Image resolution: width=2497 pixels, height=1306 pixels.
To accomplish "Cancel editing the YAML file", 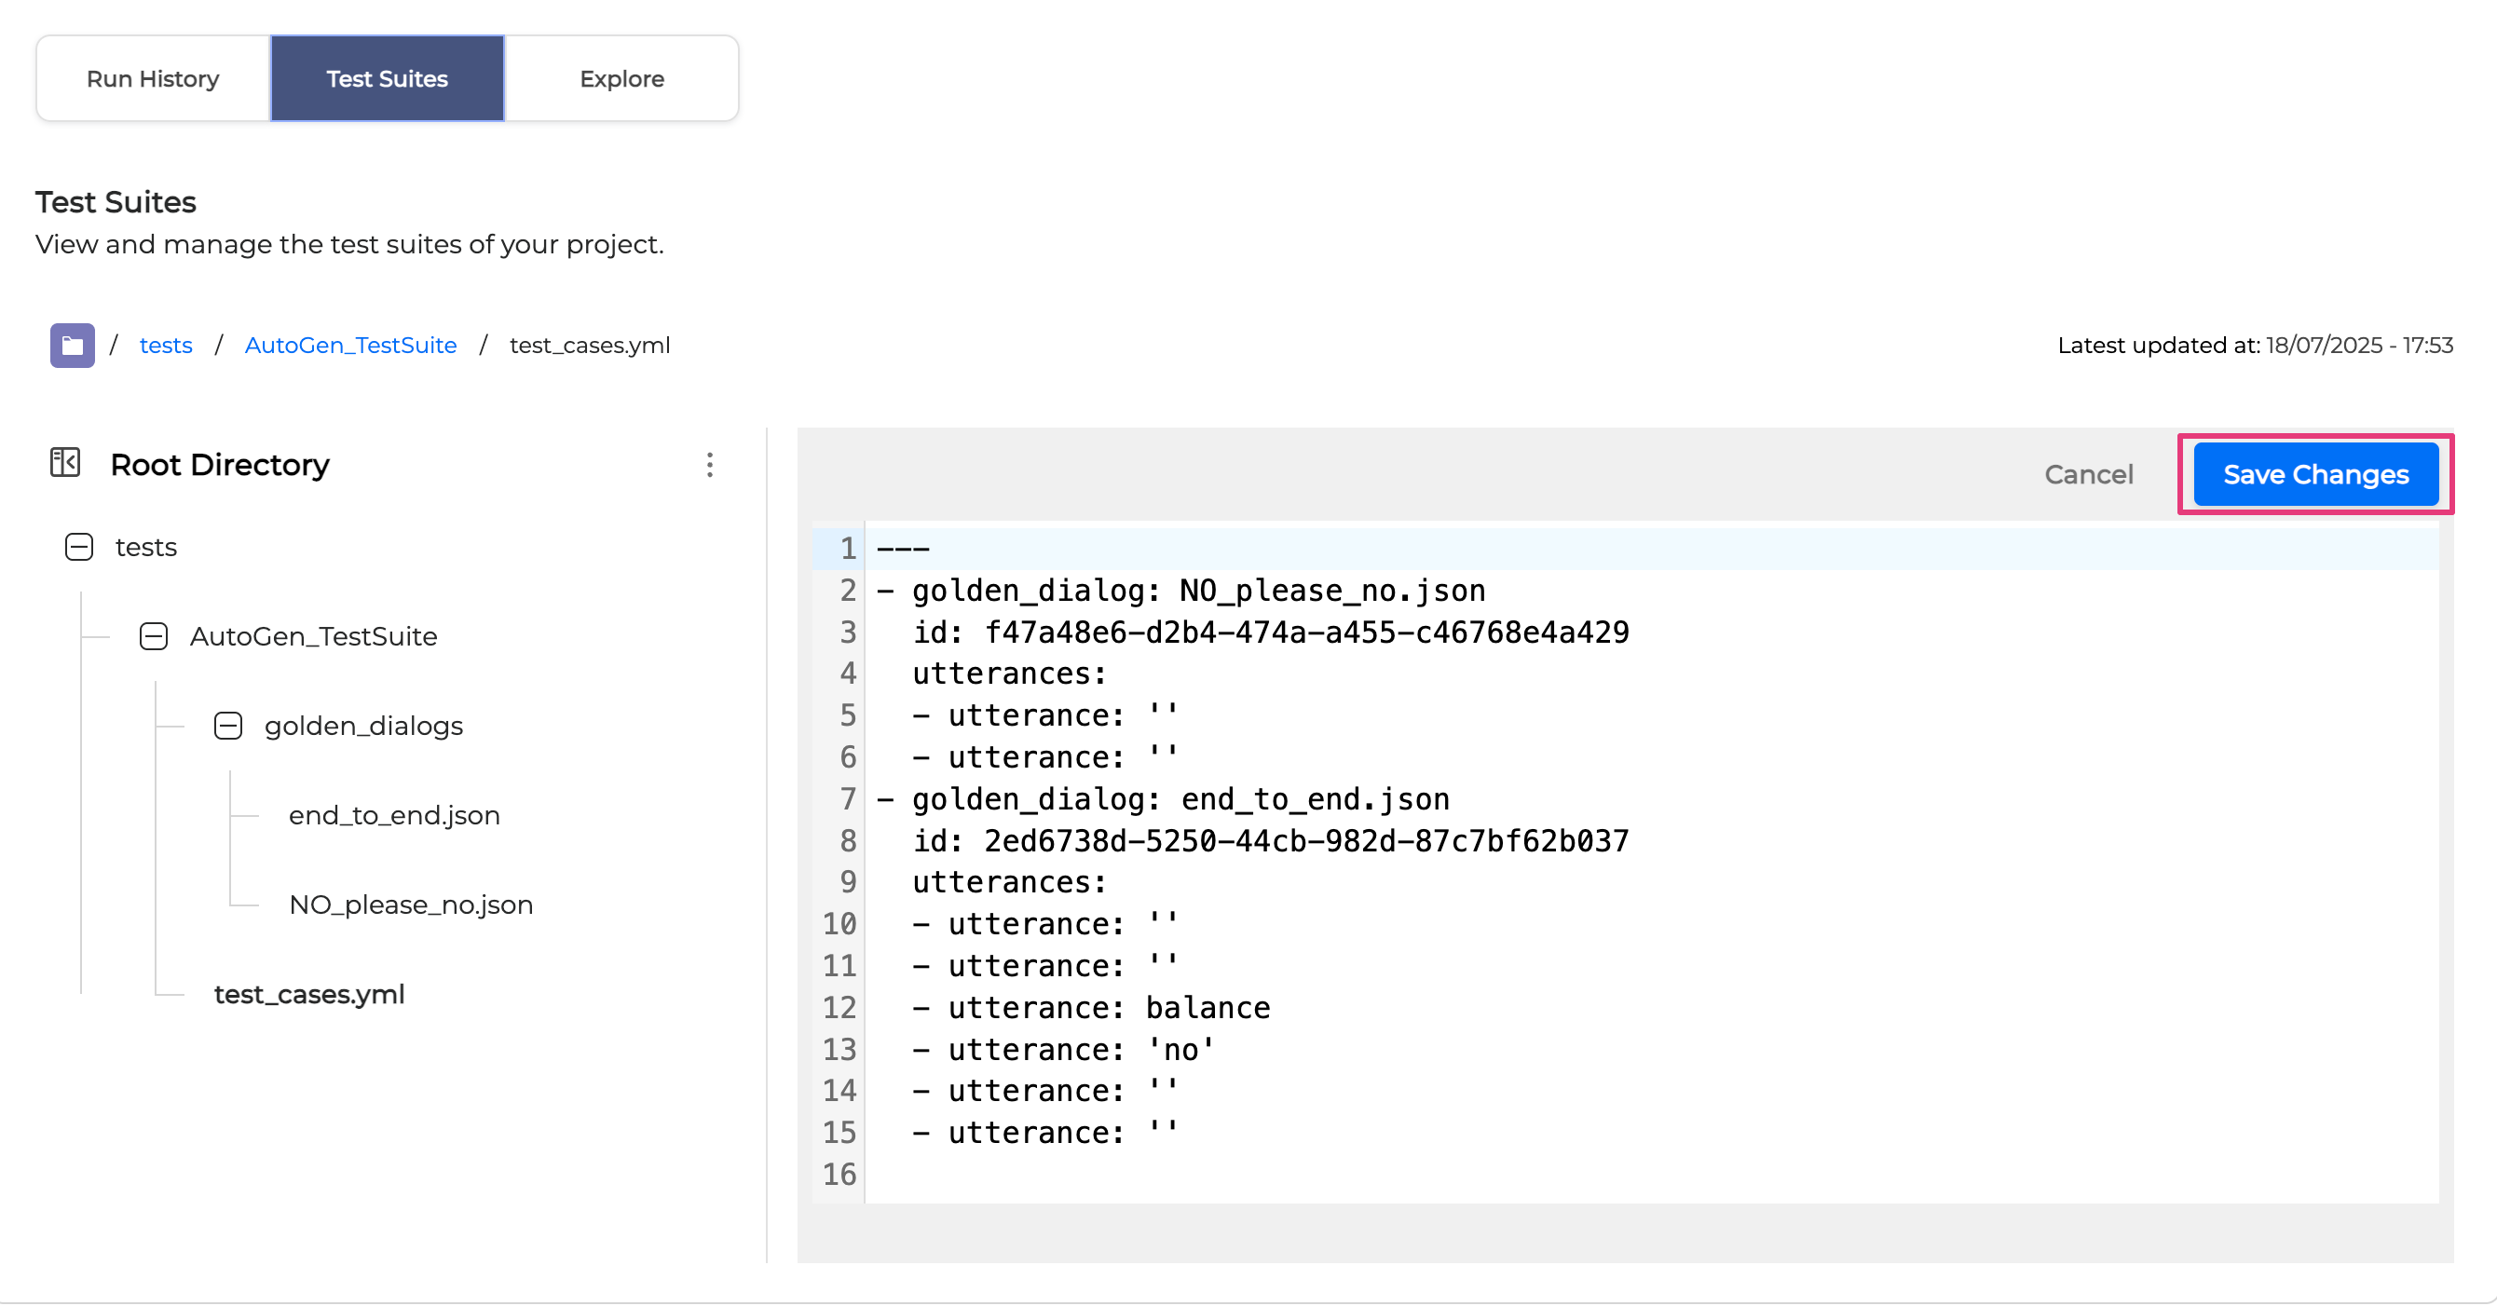I will click(2088, 475).
